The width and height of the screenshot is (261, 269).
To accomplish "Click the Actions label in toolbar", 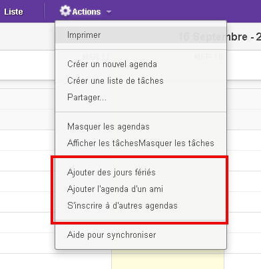I will coord(87,12).
